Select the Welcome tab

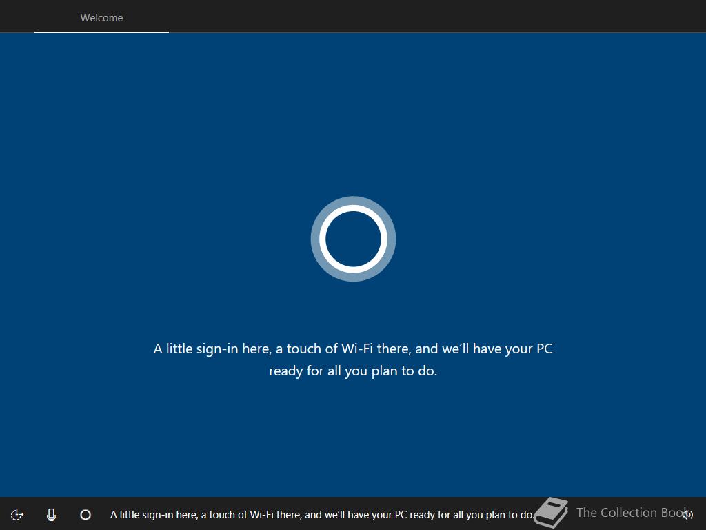(x=101, y=17)
